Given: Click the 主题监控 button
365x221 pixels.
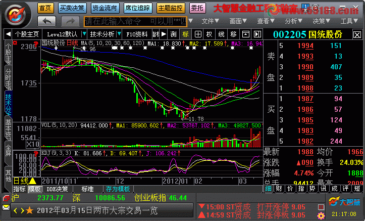Looking at the screenshot, I should (x=171, y=8).
